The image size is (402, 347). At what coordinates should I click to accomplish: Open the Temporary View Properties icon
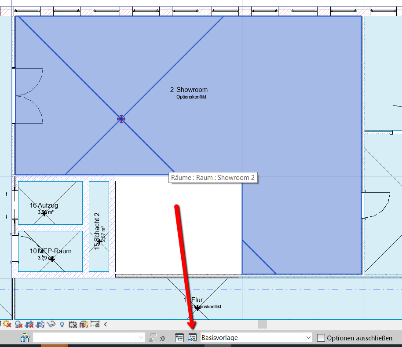click(73, 325)
